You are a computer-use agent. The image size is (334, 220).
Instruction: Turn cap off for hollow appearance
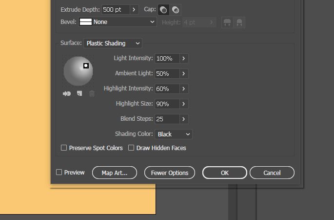tap(176, 10)
